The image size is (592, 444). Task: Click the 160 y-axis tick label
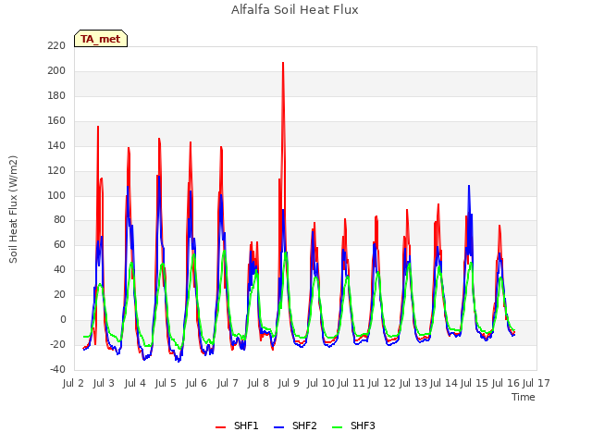[56, 120]
